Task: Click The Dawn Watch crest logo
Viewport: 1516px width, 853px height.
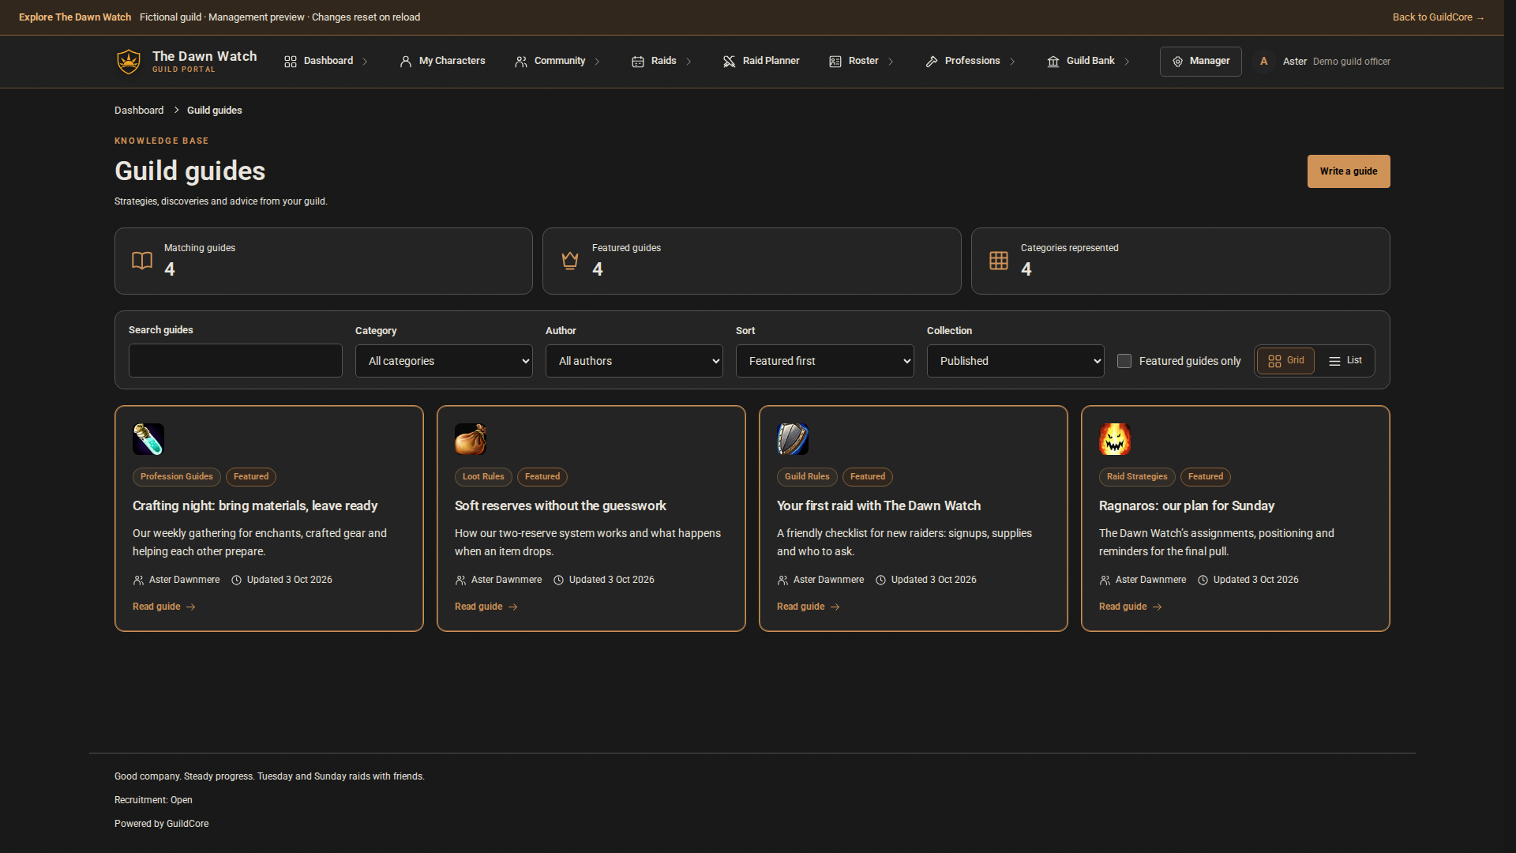Action: coord(129,61)
